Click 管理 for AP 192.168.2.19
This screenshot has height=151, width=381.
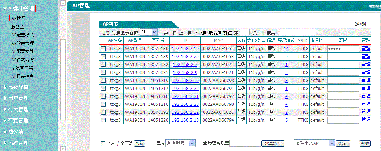point(366,48)
